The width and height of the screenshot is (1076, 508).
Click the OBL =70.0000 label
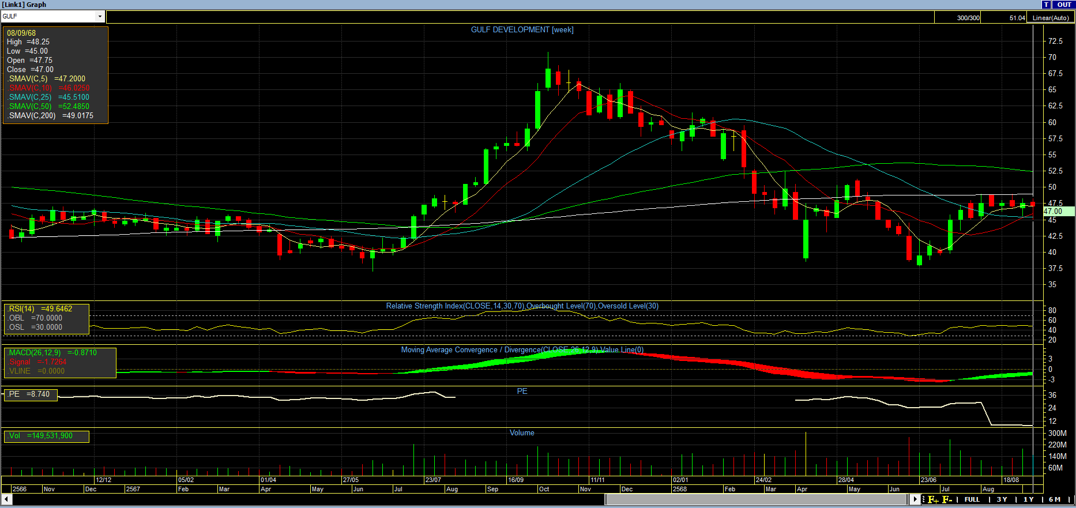tap(35, 318)
